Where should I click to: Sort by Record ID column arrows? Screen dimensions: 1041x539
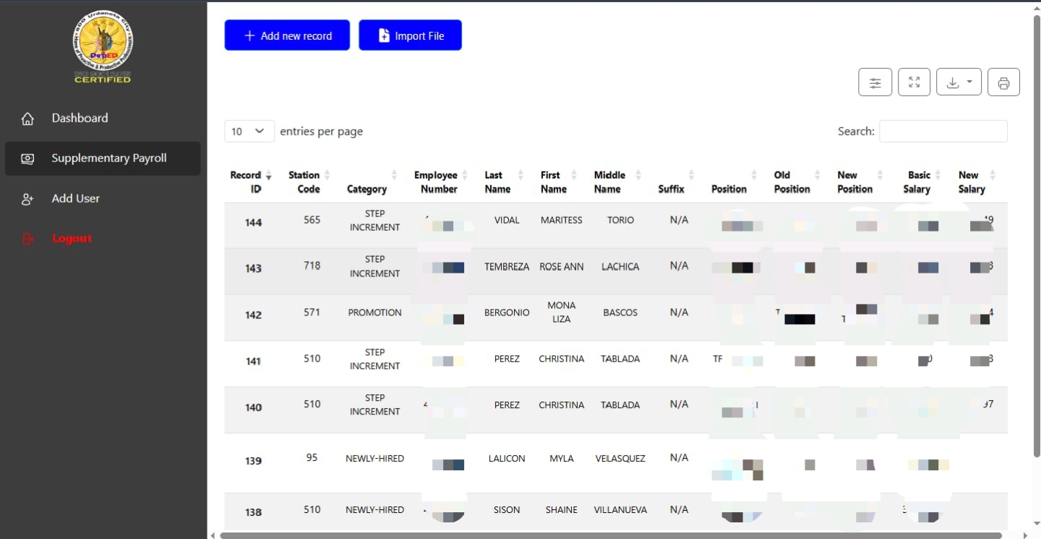[269, 176]
